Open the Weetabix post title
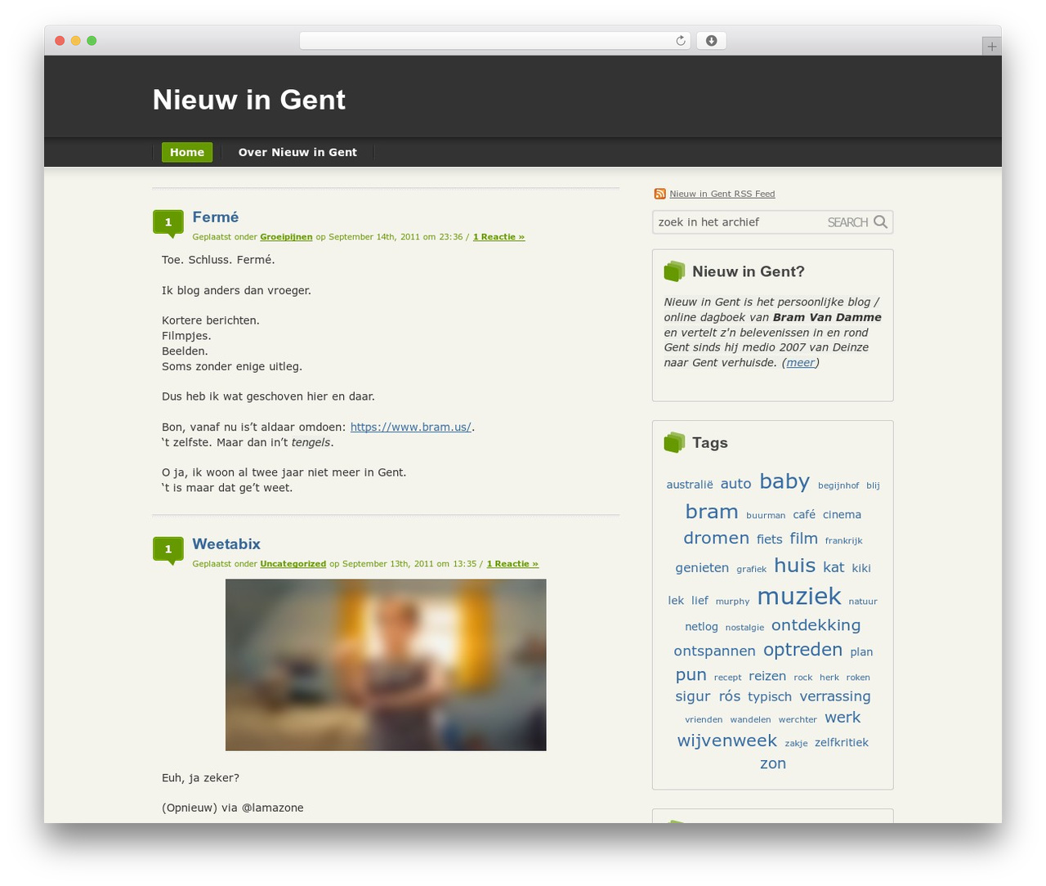Viewport: 1046px width, 886px height. pyautogui.click(x=226, y=544)
